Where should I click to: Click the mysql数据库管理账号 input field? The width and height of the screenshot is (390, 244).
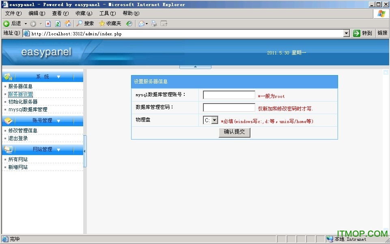click(228, 95)
